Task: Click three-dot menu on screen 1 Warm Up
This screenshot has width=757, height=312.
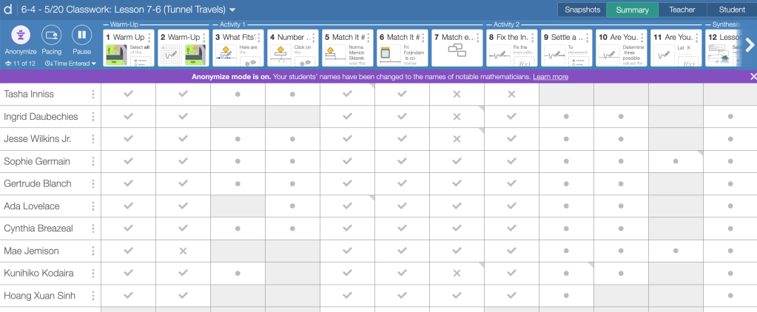Action: coord(149,37)
